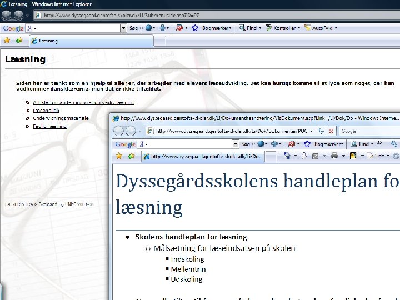This screenshot has height=300, width=400.
Task: Stop loading with red X in popup
Action: [331, 131]
